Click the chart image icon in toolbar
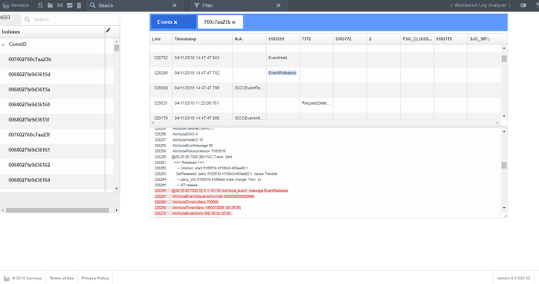Screen dimensions: 539x284 pyautogui.click(x=69, y=5)
